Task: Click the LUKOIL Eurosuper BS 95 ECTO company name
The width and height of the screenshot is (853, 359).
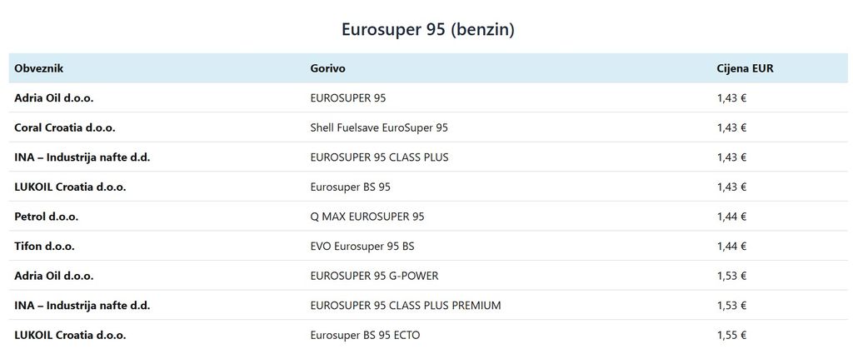Action: click(70, 335)
